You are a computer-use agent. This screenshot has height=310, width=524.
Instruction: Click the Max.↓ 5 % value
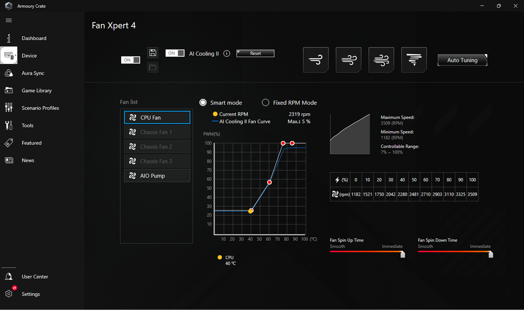(x=299, y=122)
